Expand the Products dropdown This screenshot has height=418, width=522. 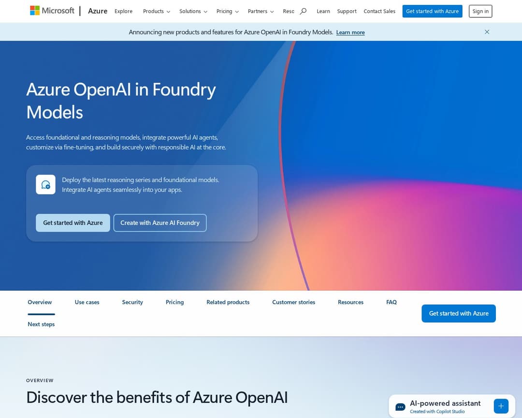[157, 11]
